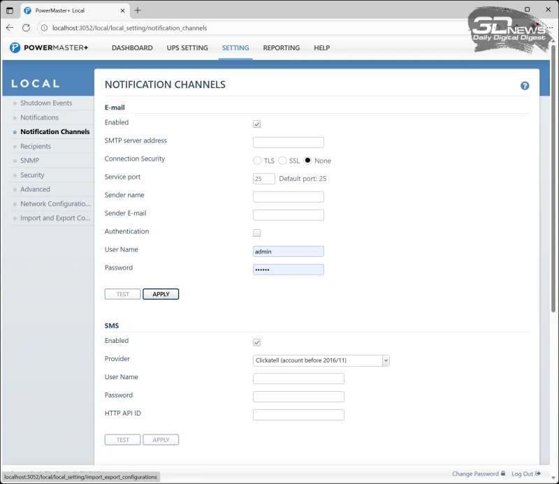This screenshot has height=484, width=559.
Task: Go to the REPORTING menu
Action: point(281,48)
